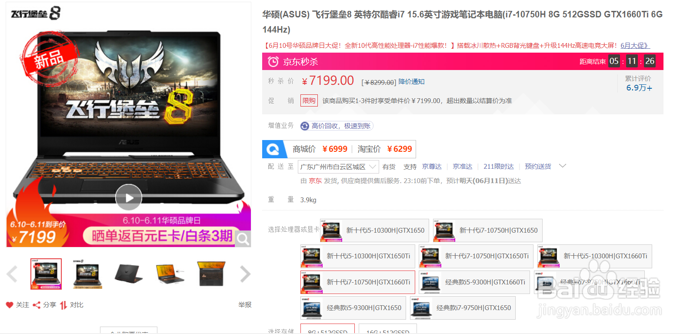Screen dimensions: 700x334
Task: Select the 新十代i7-10750H|GTX1660Ti option
Action: coord(357,282)
